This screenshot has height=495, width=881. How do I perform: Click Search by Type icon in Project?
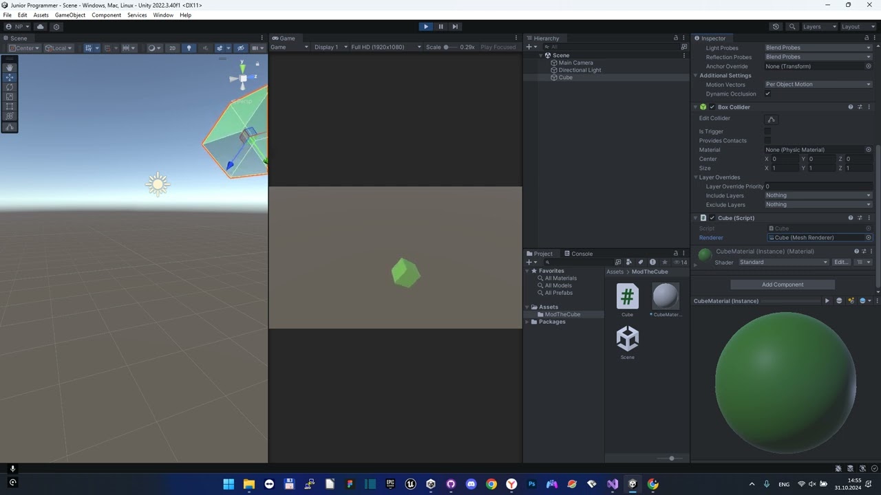coord(629,263)
